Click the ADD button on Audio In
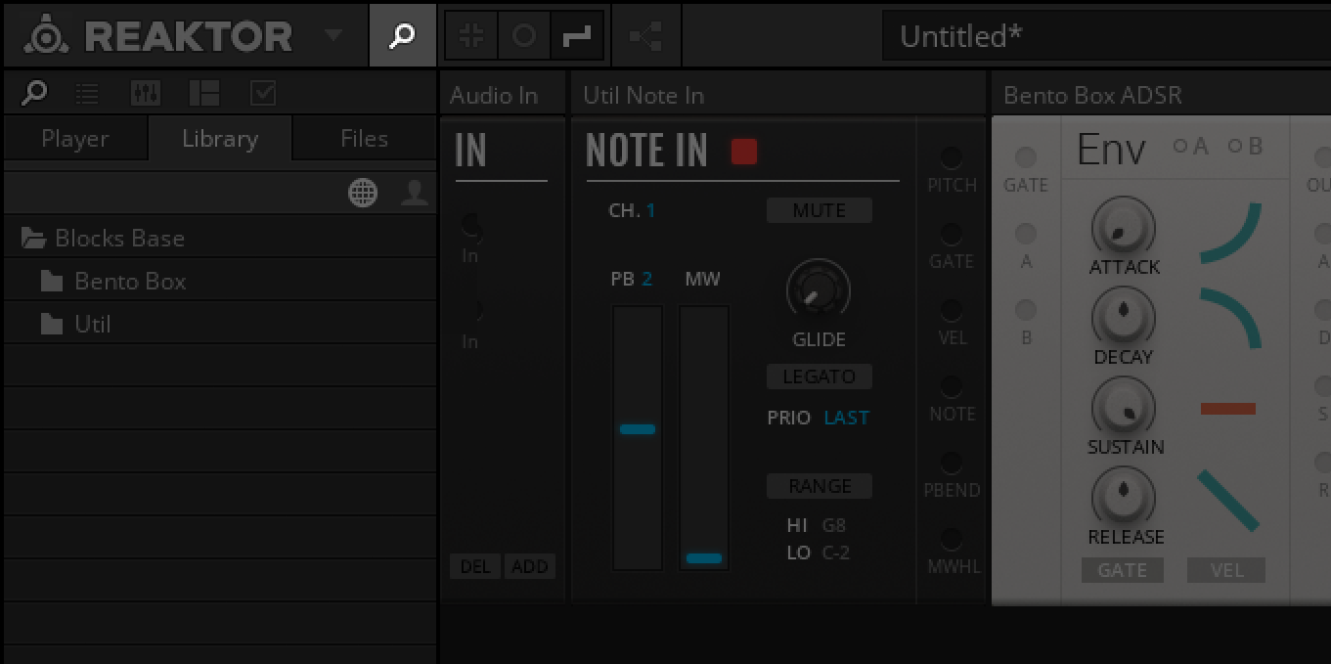This screenshot has width=1331, height=664. tap(530, 567)
